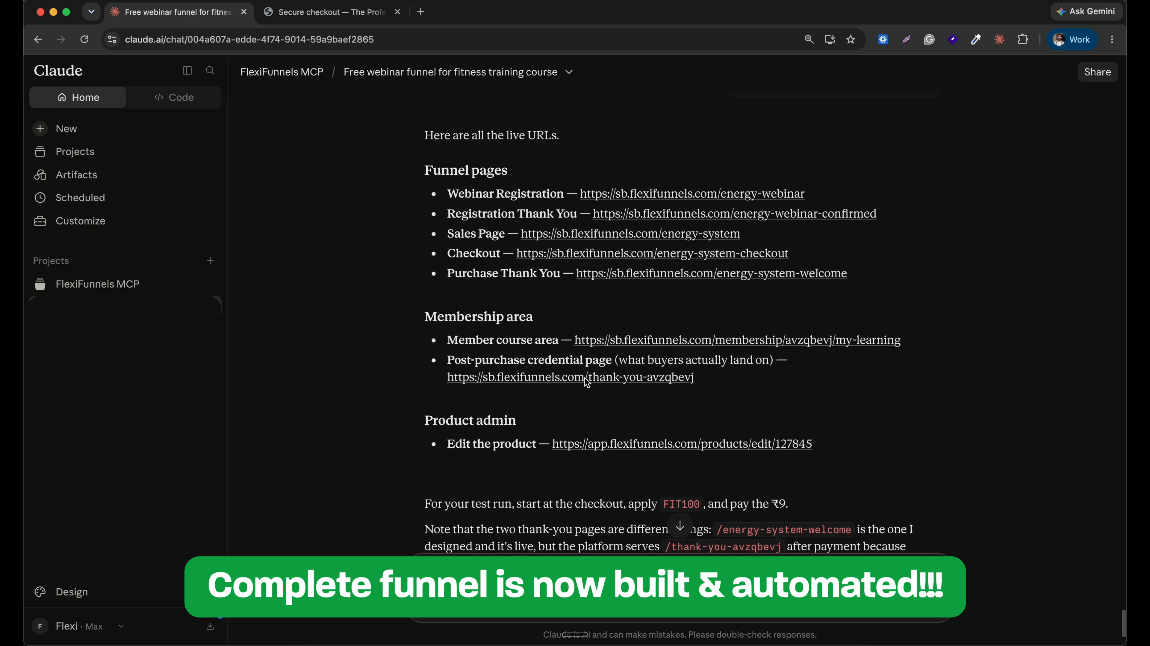Bookmark the page with star icon

(851, 39)
